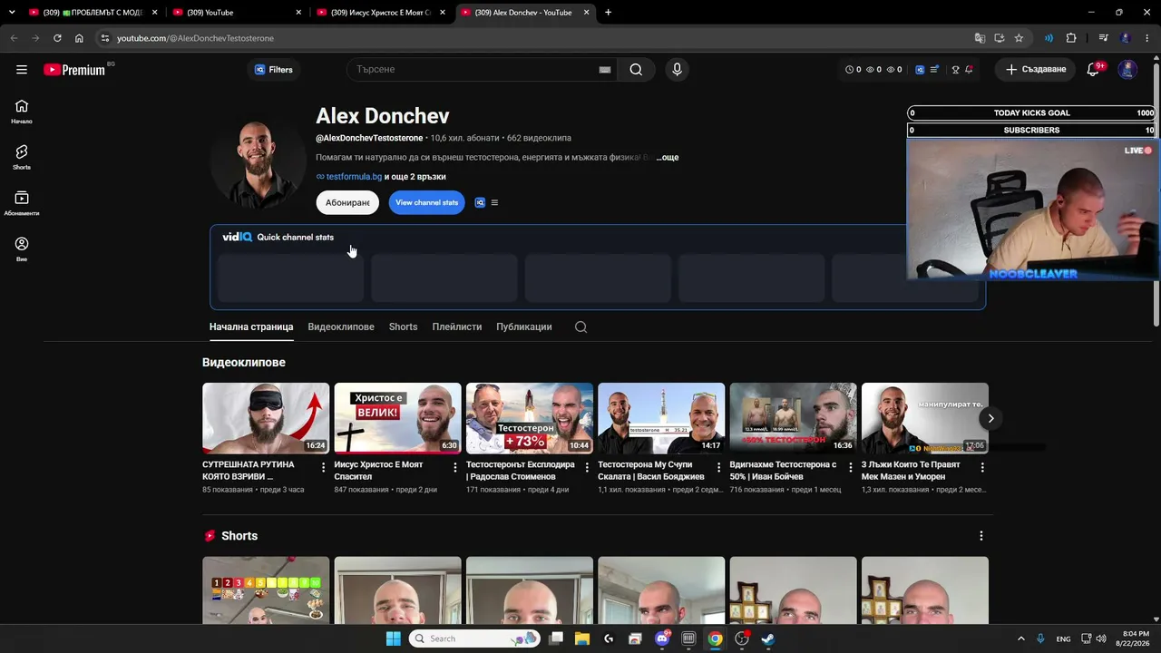The height and width of the screenshot is (653, 1161).
Task: Switch to the Публикации channel tab
Action: click(x=524, y=327)
